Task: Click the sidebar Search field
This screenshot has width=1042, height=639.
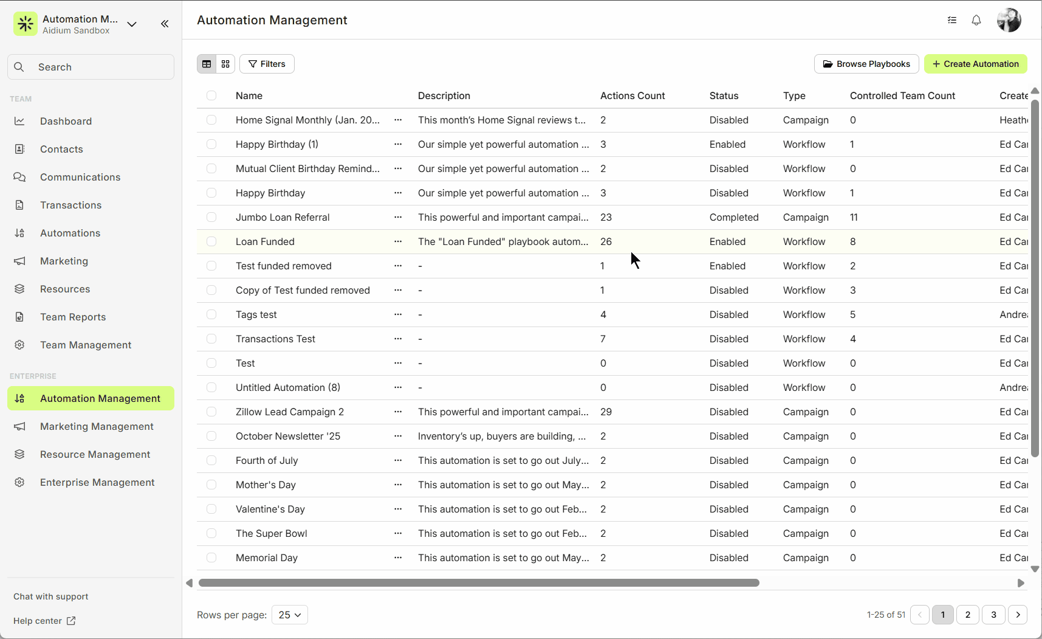Action: pos(91,67)
